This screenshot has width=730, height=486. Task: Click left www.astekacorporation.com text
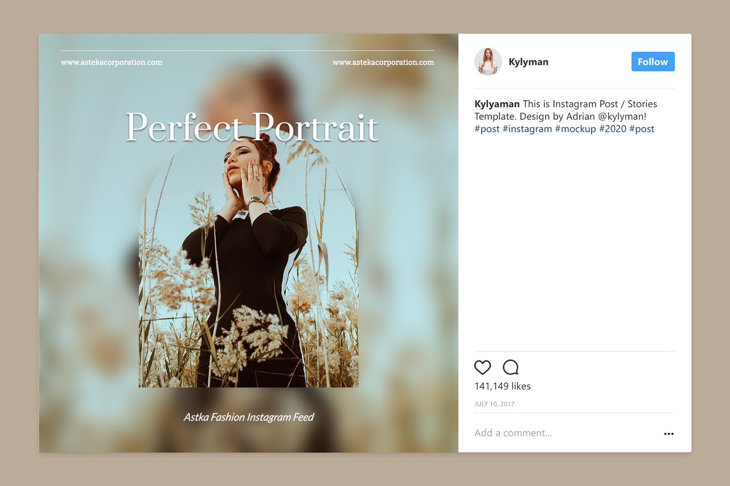coord(111,62)
